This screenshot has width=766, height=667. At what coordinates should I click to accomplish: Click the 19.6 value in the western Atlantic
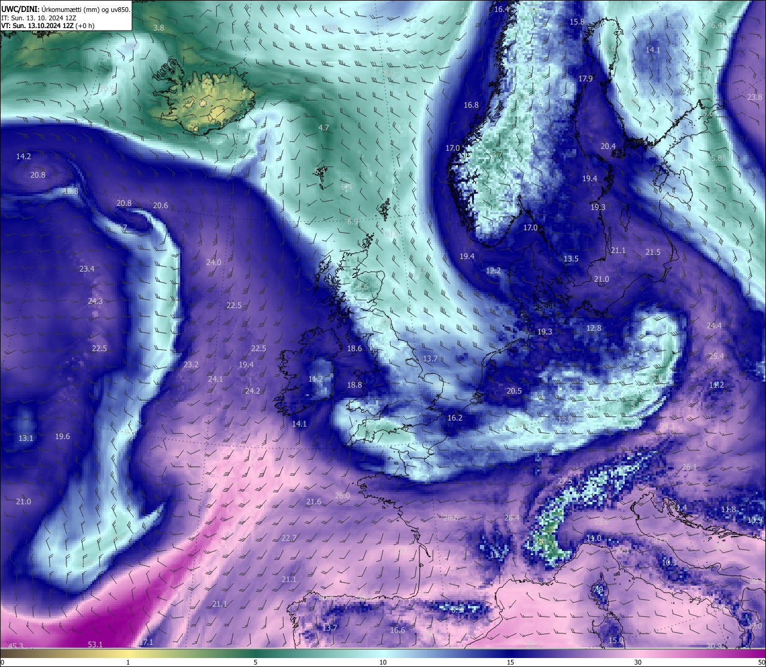coord(62,437)
